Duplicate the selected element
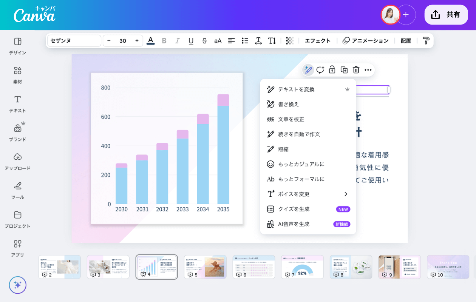This screenshot has height=302, width=476. pos(344,70)
